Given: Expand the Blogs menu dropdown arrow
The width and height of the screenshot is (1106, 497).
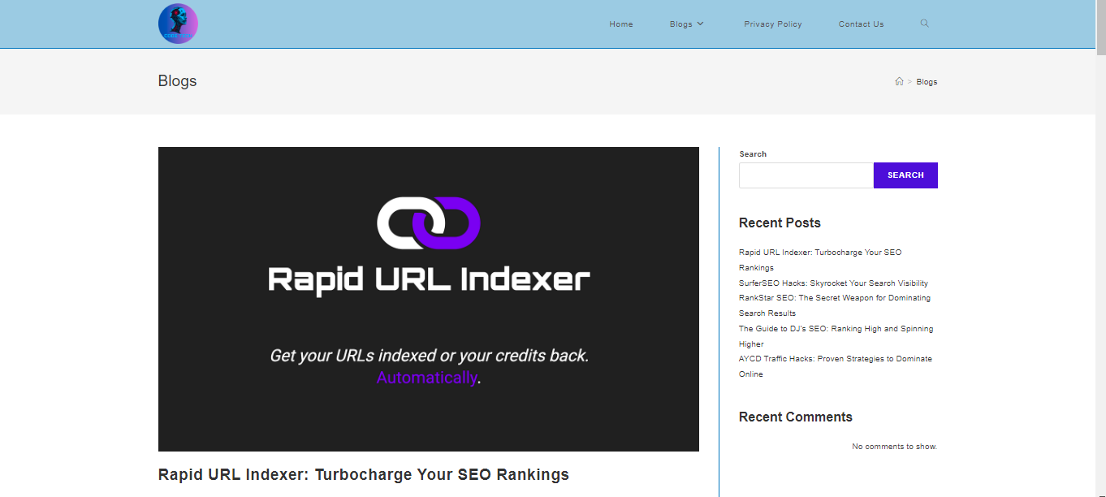Looking at the screenshot, I should 700,24.
